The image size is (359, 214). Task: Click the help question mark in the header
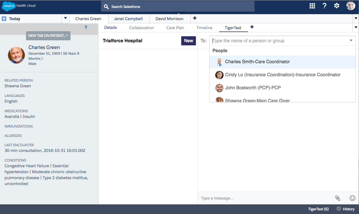[324, 5]
